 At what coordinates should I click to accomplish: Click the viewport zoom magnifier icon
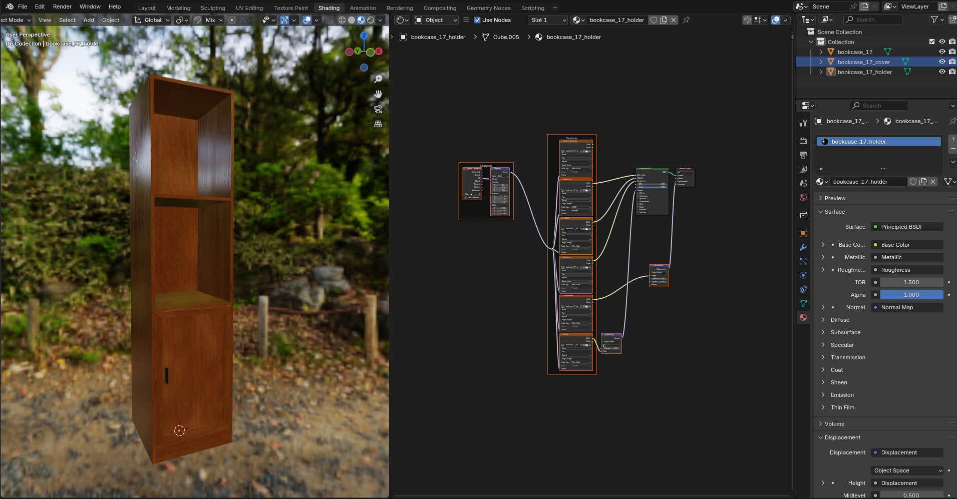[378, 79]
